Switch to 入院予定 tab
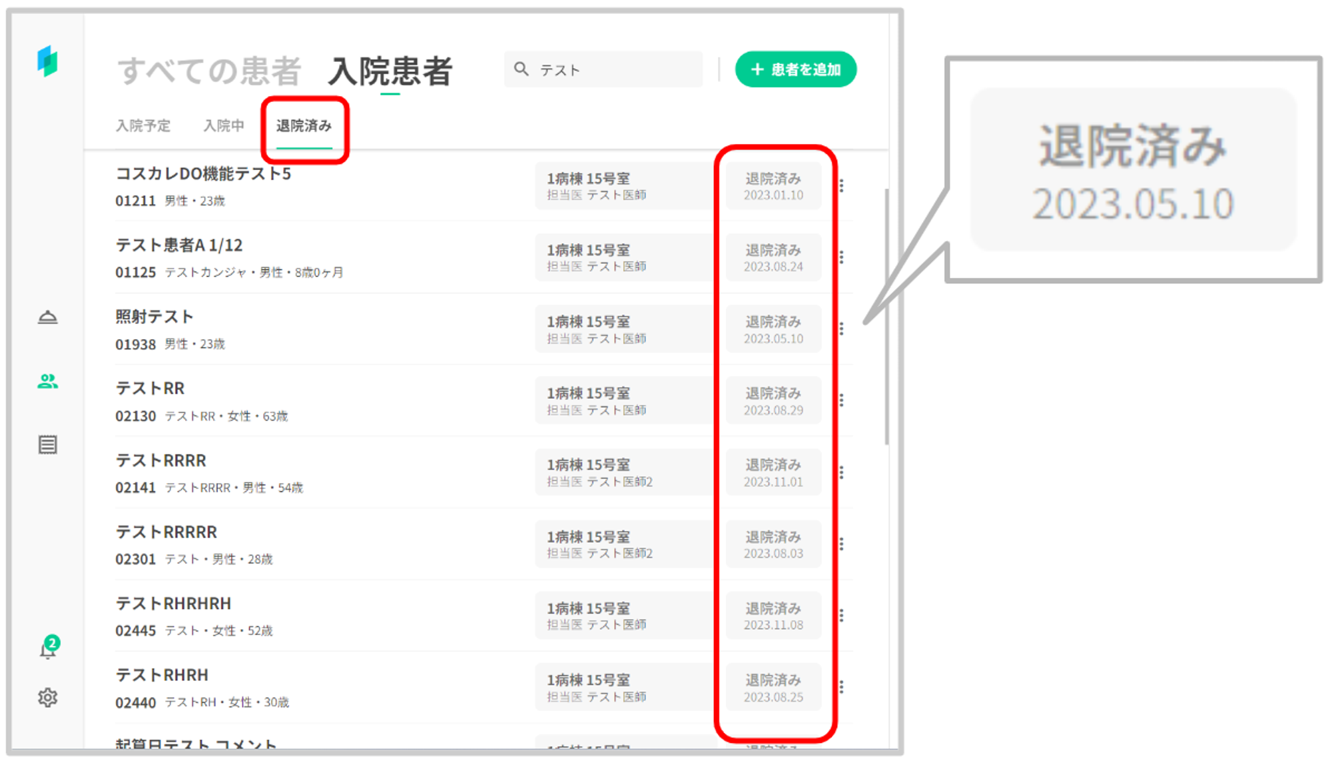Viewport: 1332px width, 763px height. tap(143, 126)
